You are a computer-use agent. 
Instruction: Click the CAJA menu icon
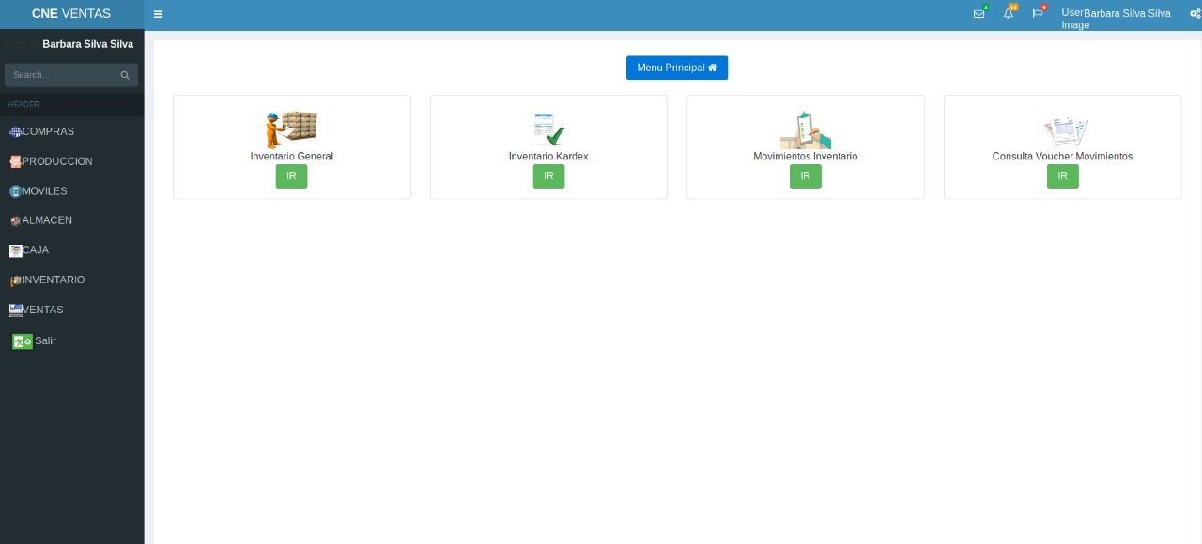(15, 250)
